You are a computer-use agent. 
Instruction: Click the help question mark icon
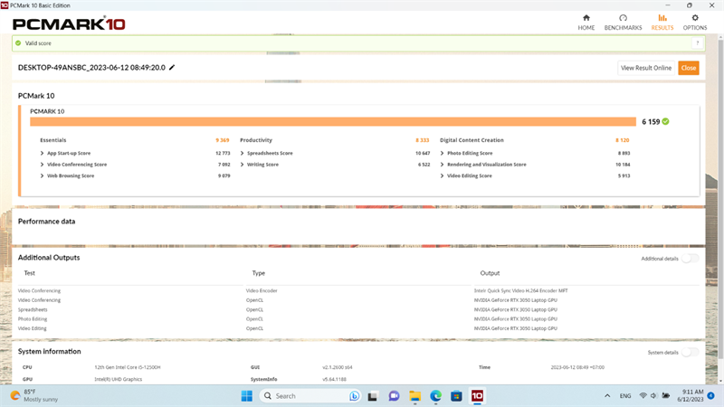(x=697, y=43)
